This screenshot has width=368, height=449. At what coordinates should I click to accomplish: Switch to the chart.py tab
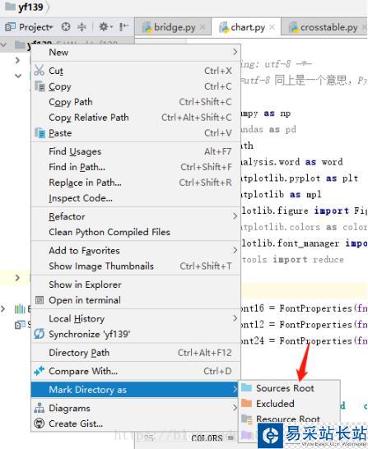pyautogui.click(x=246, y=27)
